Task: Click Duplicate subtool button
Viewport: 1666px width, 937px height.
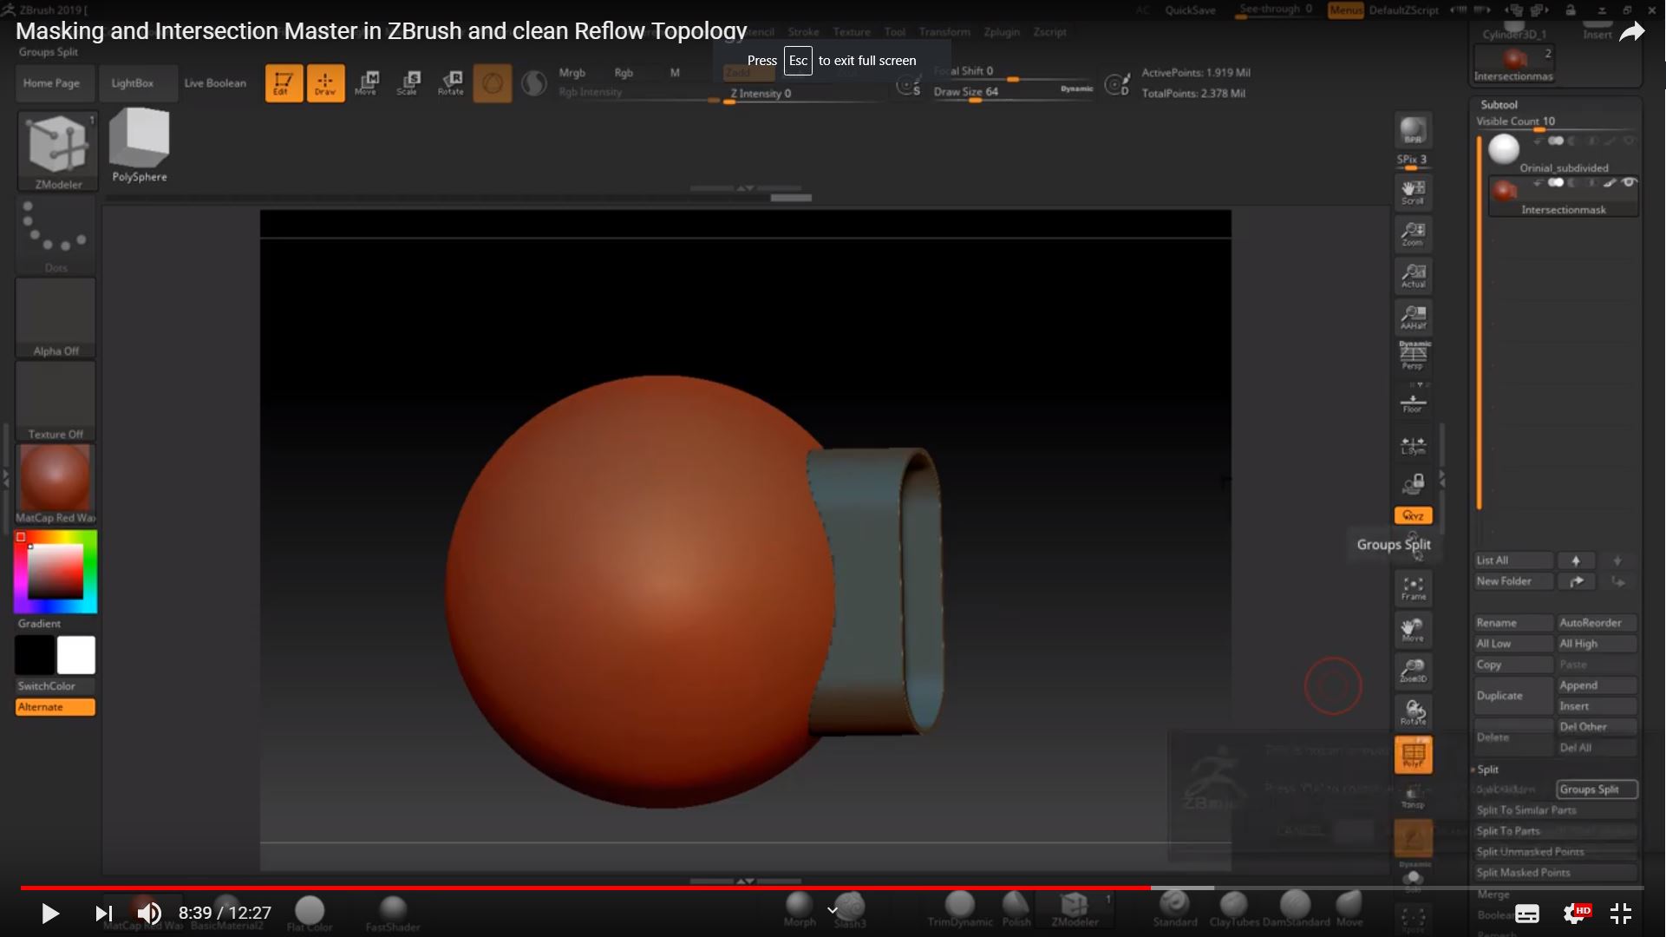Action: (x=1513, y=696)
